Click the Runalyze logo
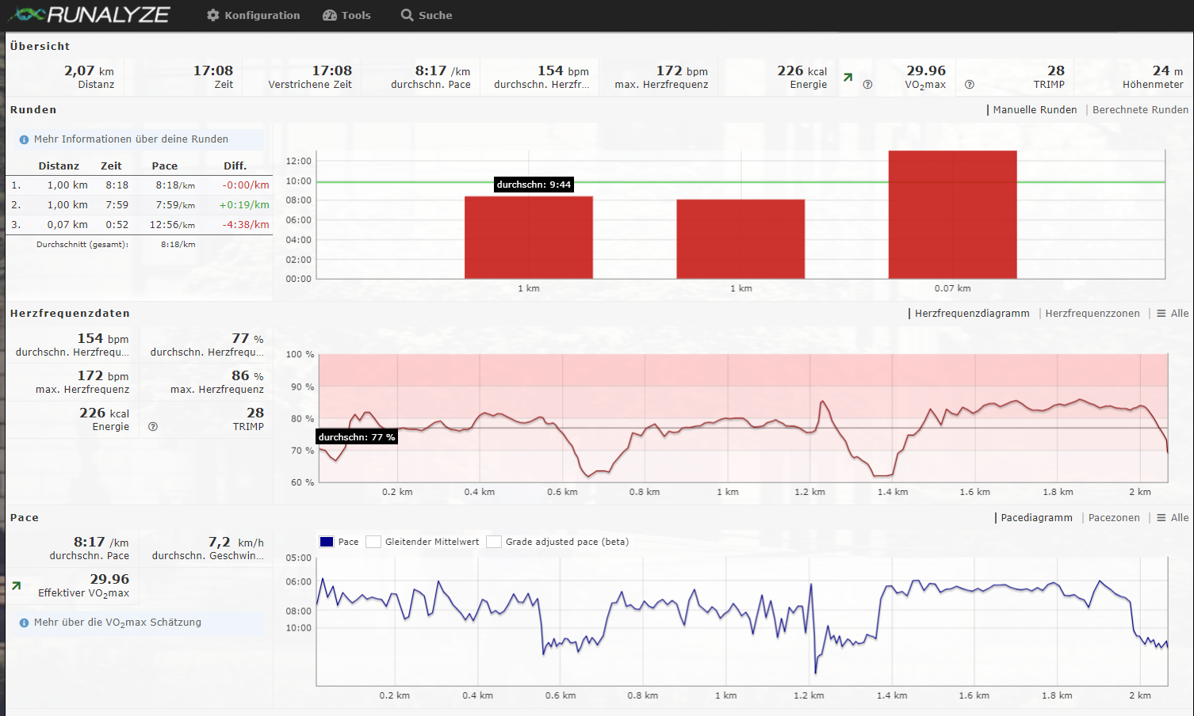The image size is (1194, 716). click(89, 15)
